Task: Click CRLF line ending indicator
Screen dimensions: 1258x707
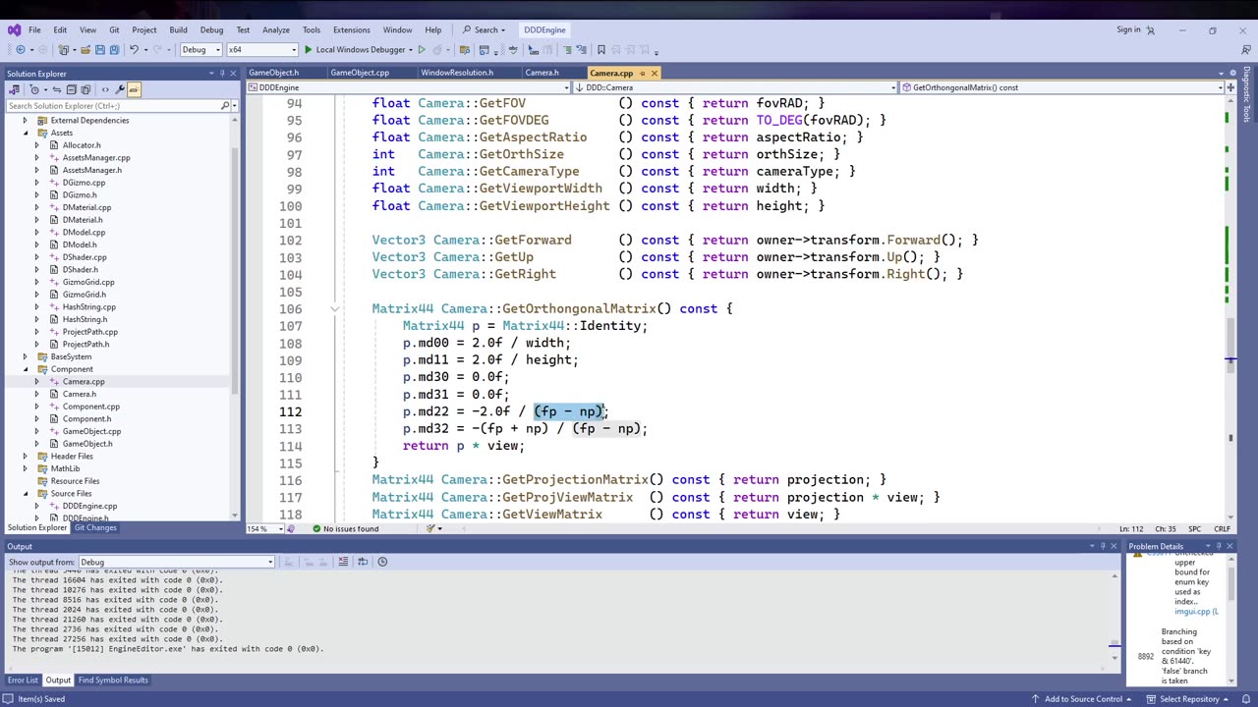Action: [x=1222, y=529]
